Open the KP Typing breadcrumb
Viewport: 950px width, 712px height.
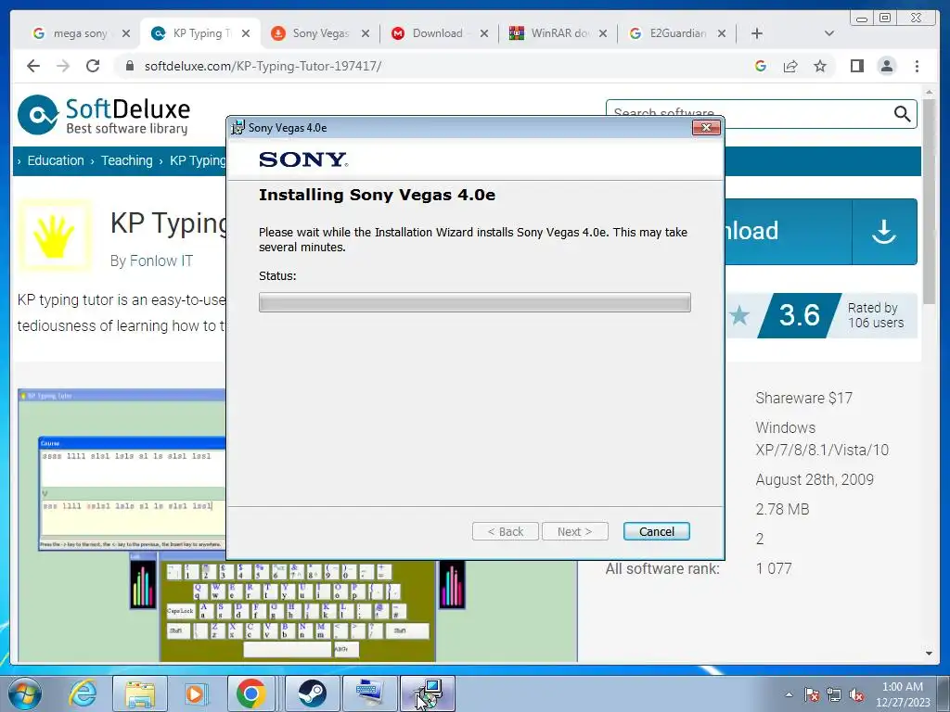point(198,160)
